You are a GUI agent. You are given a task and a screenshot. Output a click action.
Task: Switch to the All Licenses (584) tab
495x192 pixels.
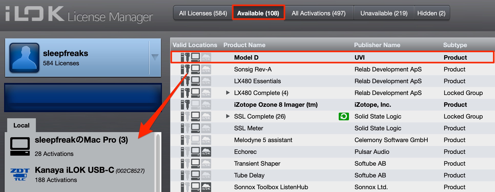click(203, 13)
